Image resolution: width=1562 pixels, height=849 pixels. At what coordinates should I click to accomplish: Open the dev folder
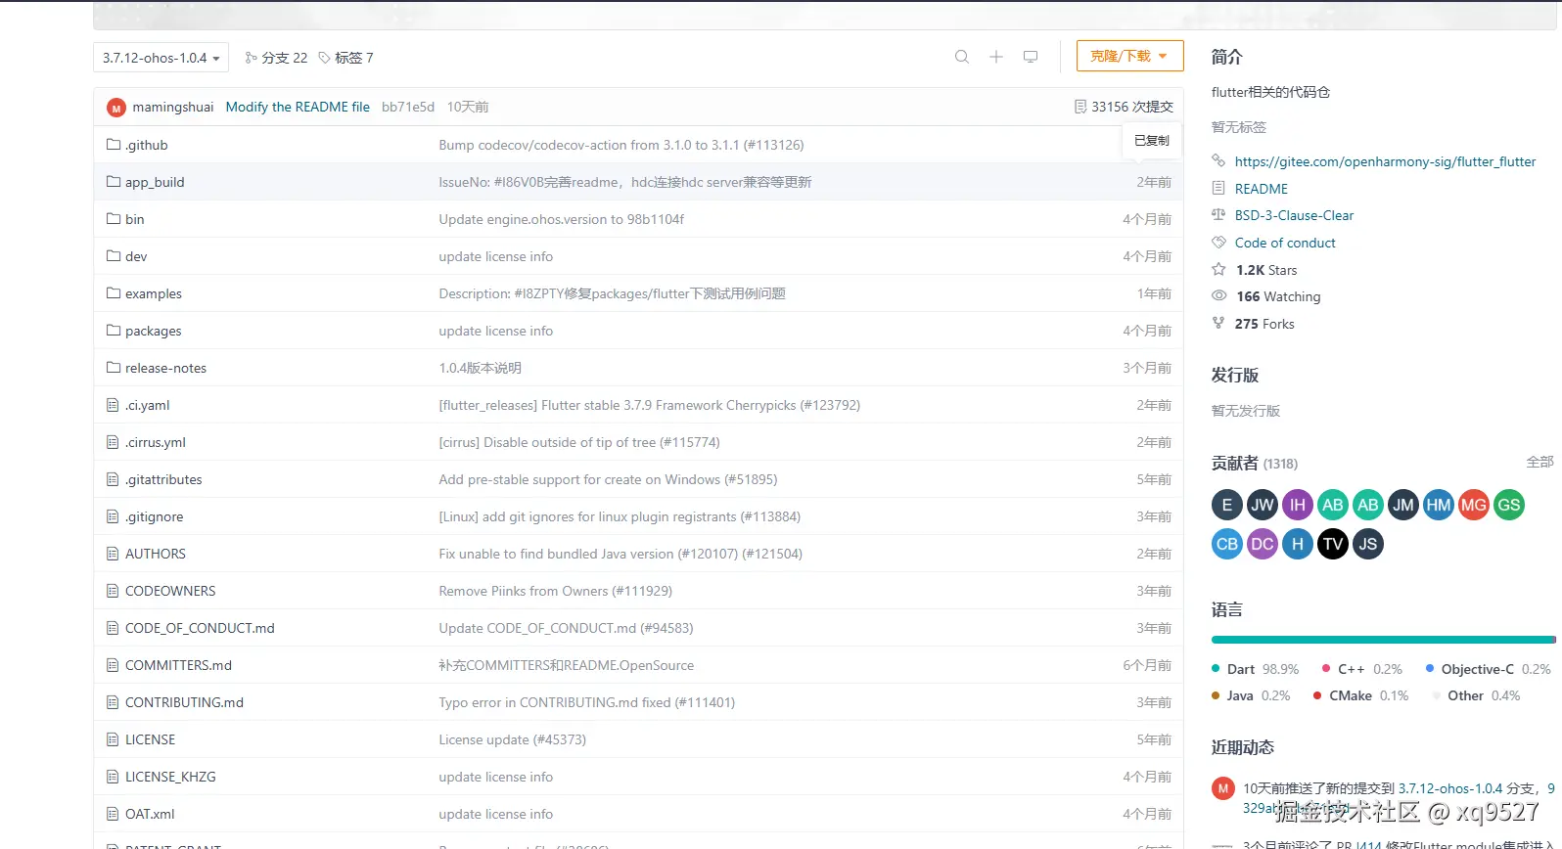tap(136, 256)
